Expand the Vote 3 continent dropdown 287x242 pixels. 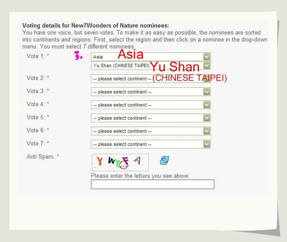151,92
